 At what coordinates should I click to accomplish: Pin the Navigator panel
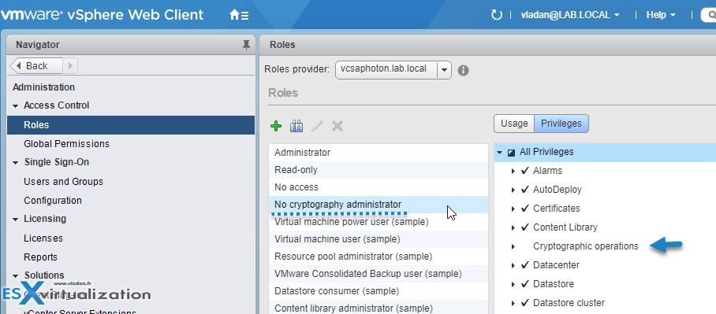(x=246, y=45)
